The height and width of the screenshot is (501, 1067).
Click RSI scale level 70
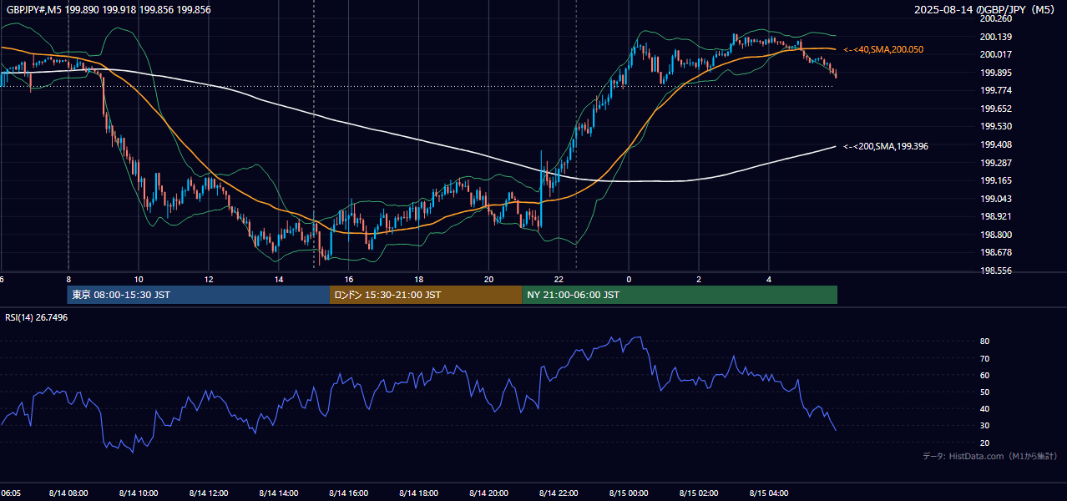[x=984, y=358]
